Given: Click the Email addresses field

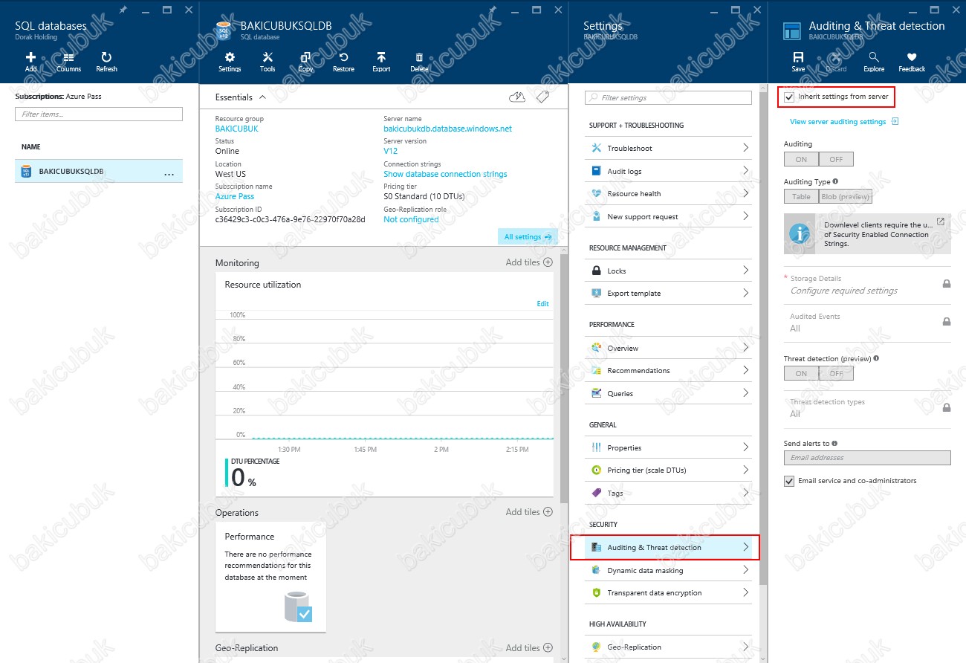Looking at the screenshot, I should tap(867, 458).
